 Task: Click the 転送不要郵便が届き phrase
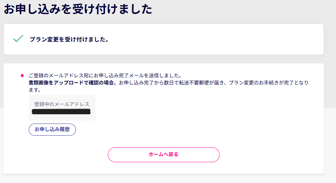(x=197, y=83)
